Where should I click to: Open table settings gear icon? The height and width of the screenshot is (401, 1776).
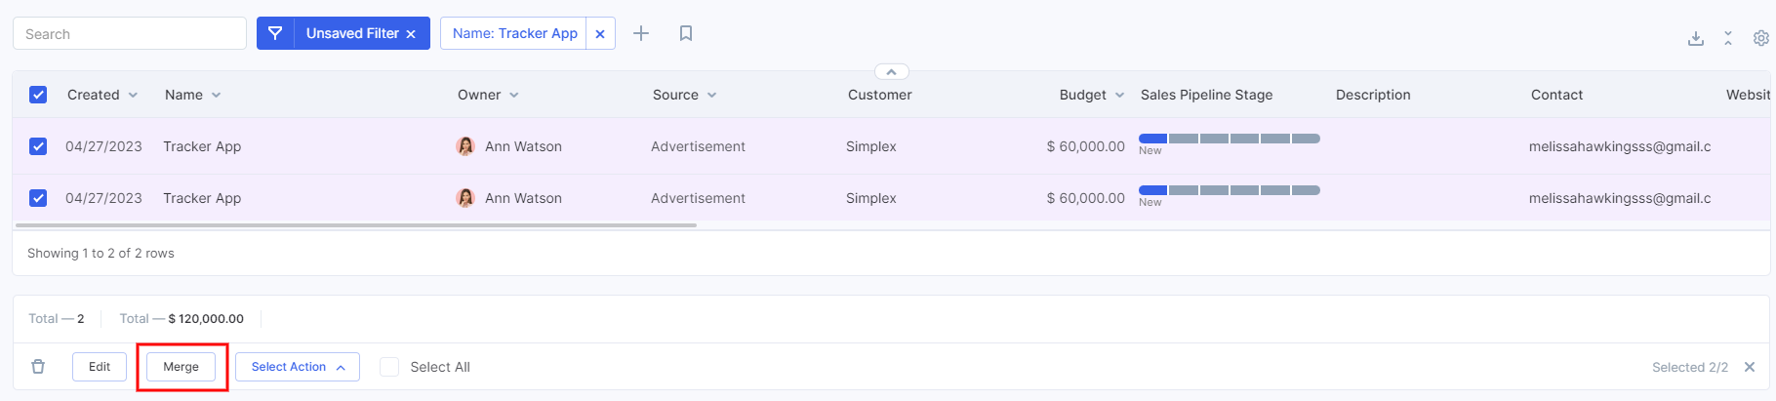click(x=1761, y=38)
